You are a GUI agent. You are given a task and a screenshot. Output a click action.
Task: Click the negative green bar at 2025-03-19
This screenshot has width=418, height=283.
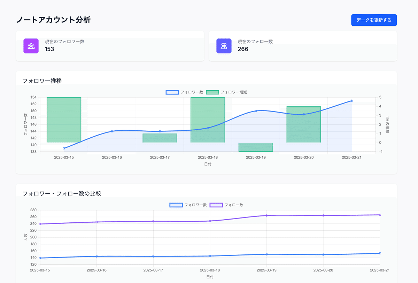coord(256,147)
